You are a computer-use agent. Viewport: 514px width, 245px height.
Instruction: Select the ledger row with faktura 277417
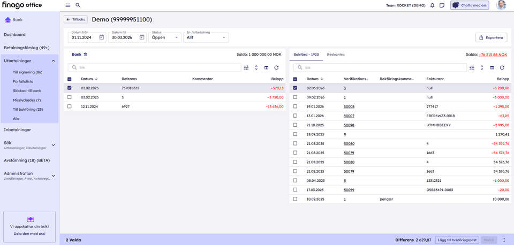point(295,106)
